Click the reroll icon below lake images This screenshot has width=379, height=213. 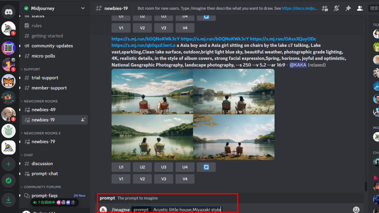(x=206, y=167)
